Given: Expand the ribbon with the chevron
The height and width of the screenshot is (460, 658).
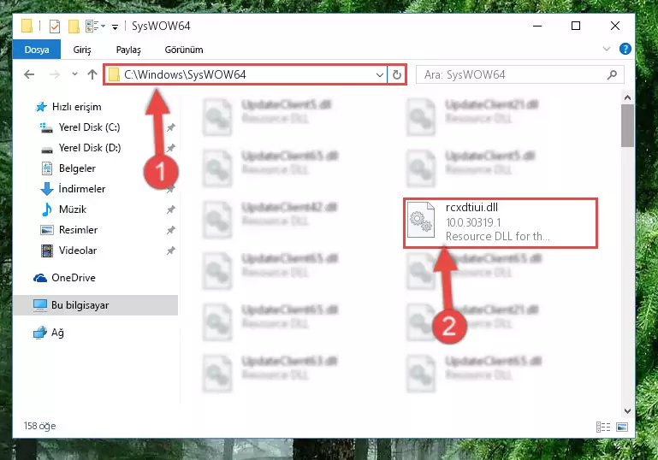Looking at the screenshot, I should [x=607, y=49].
